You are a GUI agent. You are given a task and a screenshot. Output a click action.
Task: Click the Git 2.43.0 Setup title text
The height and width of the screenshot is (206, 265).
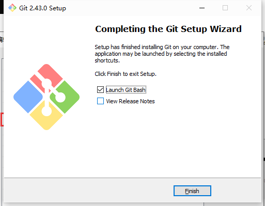[42, 8]
